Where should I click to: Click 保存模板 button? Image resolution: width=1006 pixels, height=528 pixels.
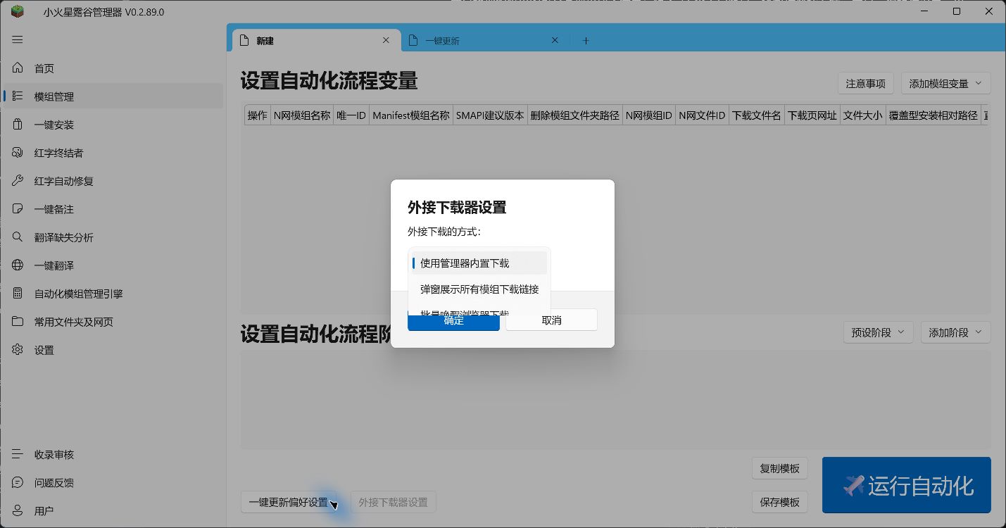point(780,502)
